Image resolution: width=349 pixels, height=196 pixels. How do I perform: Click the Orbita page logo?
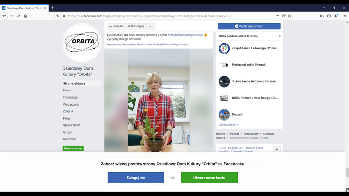point(82,42)
